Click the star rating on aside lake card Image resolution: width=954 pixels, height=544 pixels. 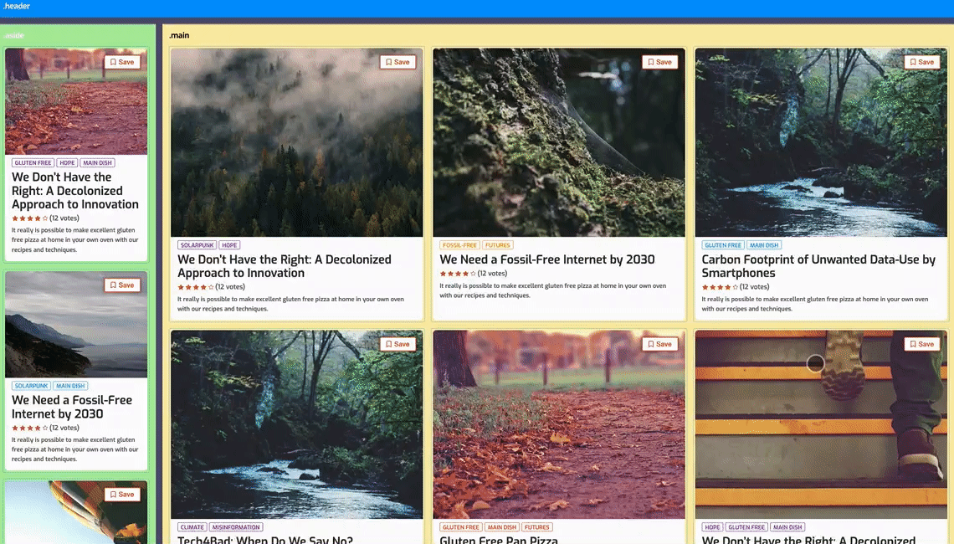(x=30, y=428)
